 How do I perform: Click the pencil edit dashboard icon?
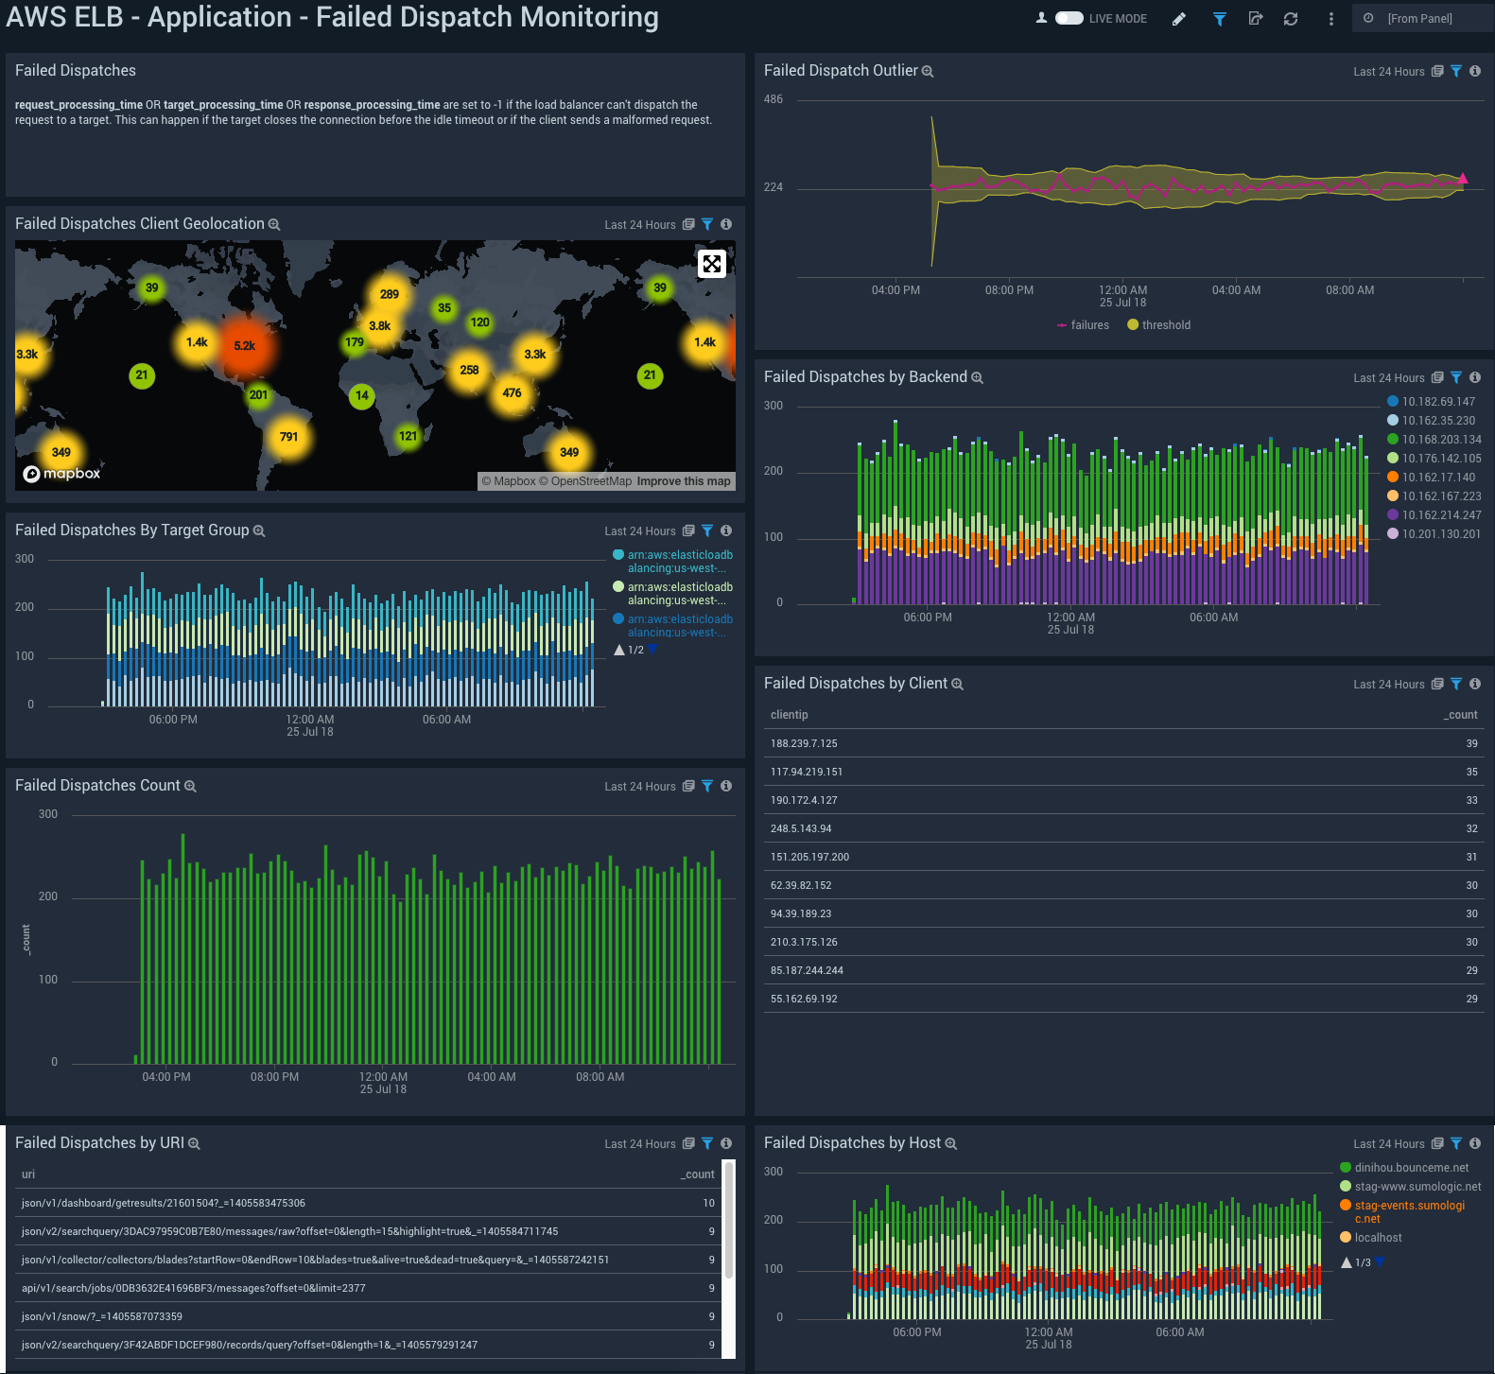coord(1179,19)
